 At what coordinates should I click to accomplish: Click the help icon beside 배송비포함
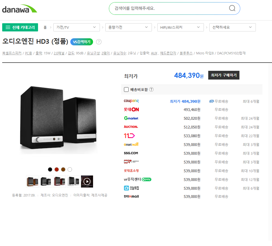point(151,89)
